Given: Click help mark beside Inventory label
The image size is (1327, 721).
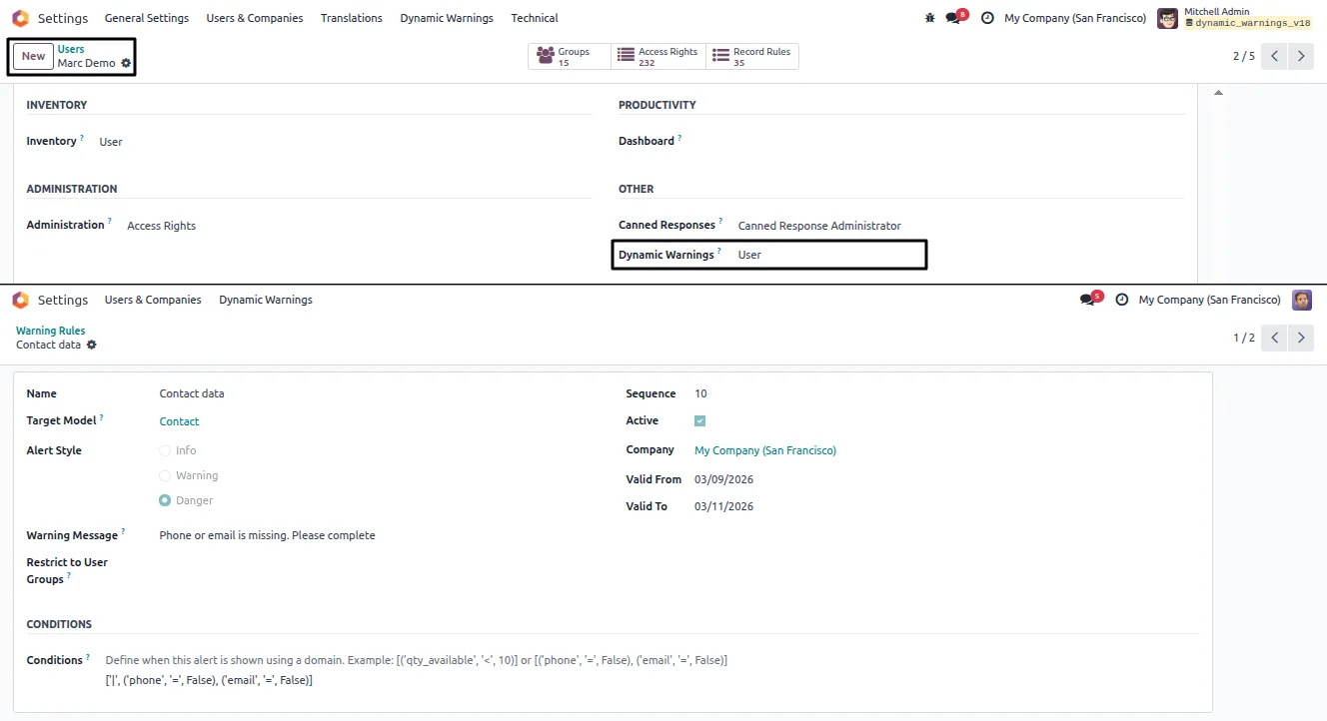Looking at the screenshot, I should (82, 139).
